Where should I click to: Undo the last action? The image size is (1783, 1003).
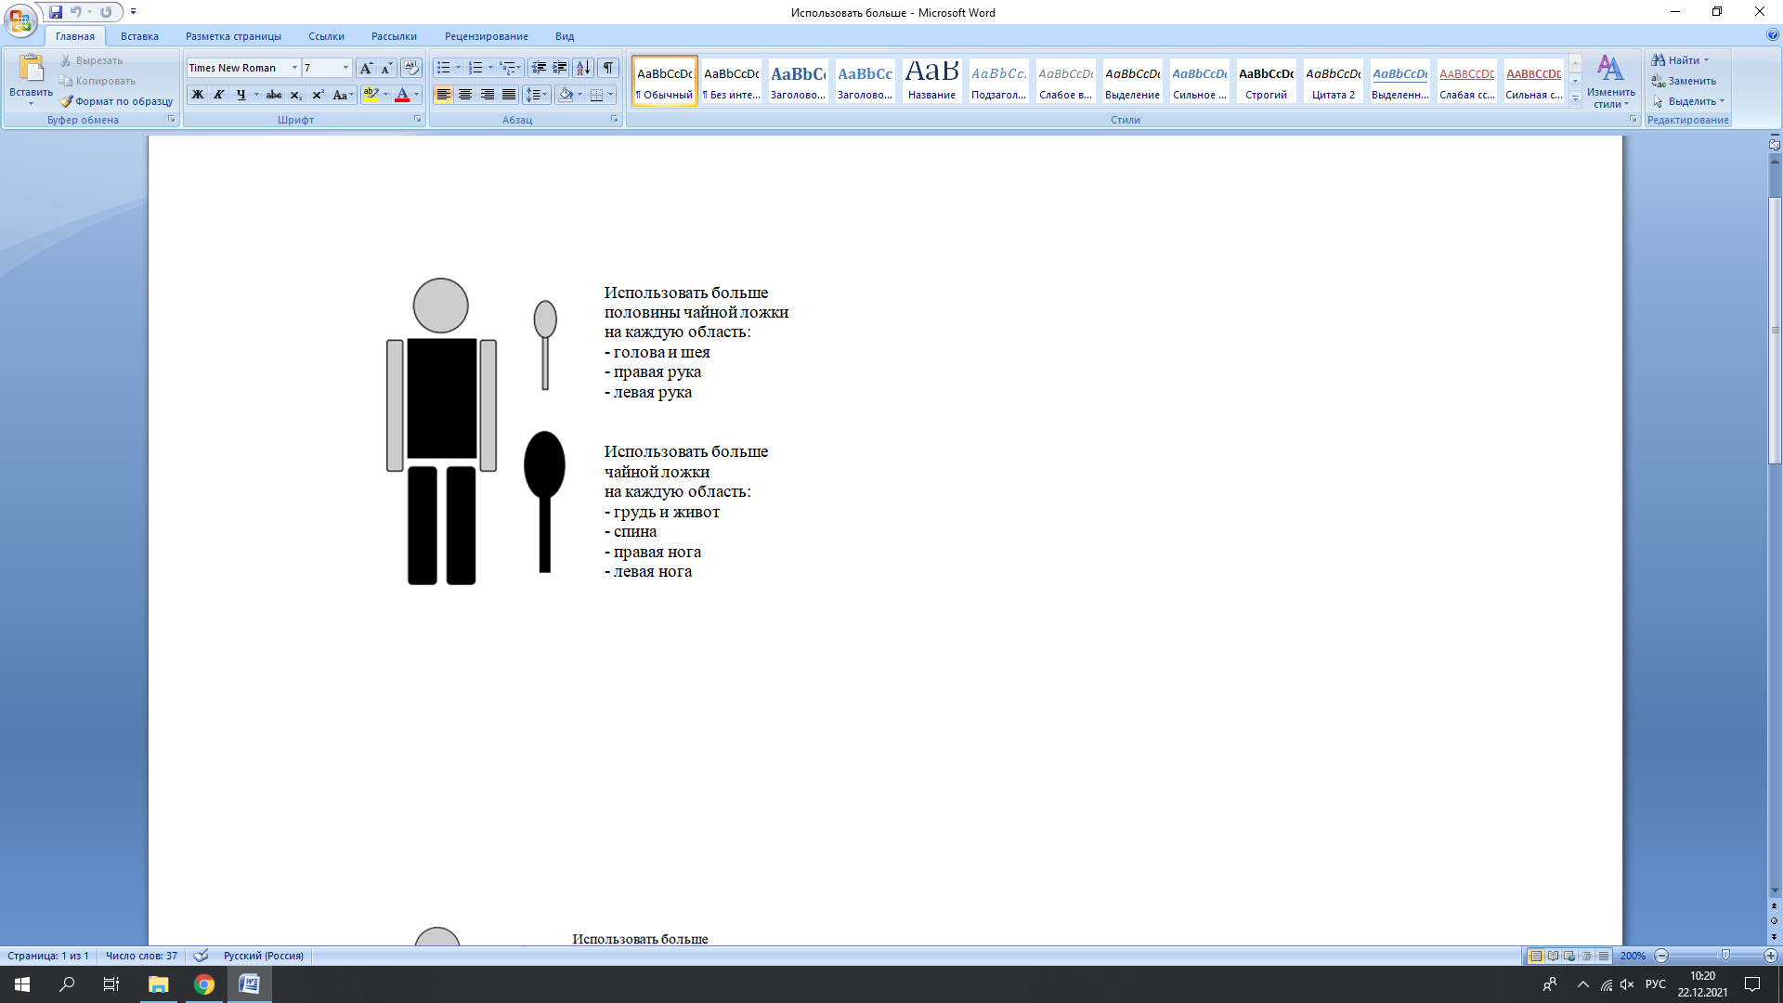coord(76,12)
